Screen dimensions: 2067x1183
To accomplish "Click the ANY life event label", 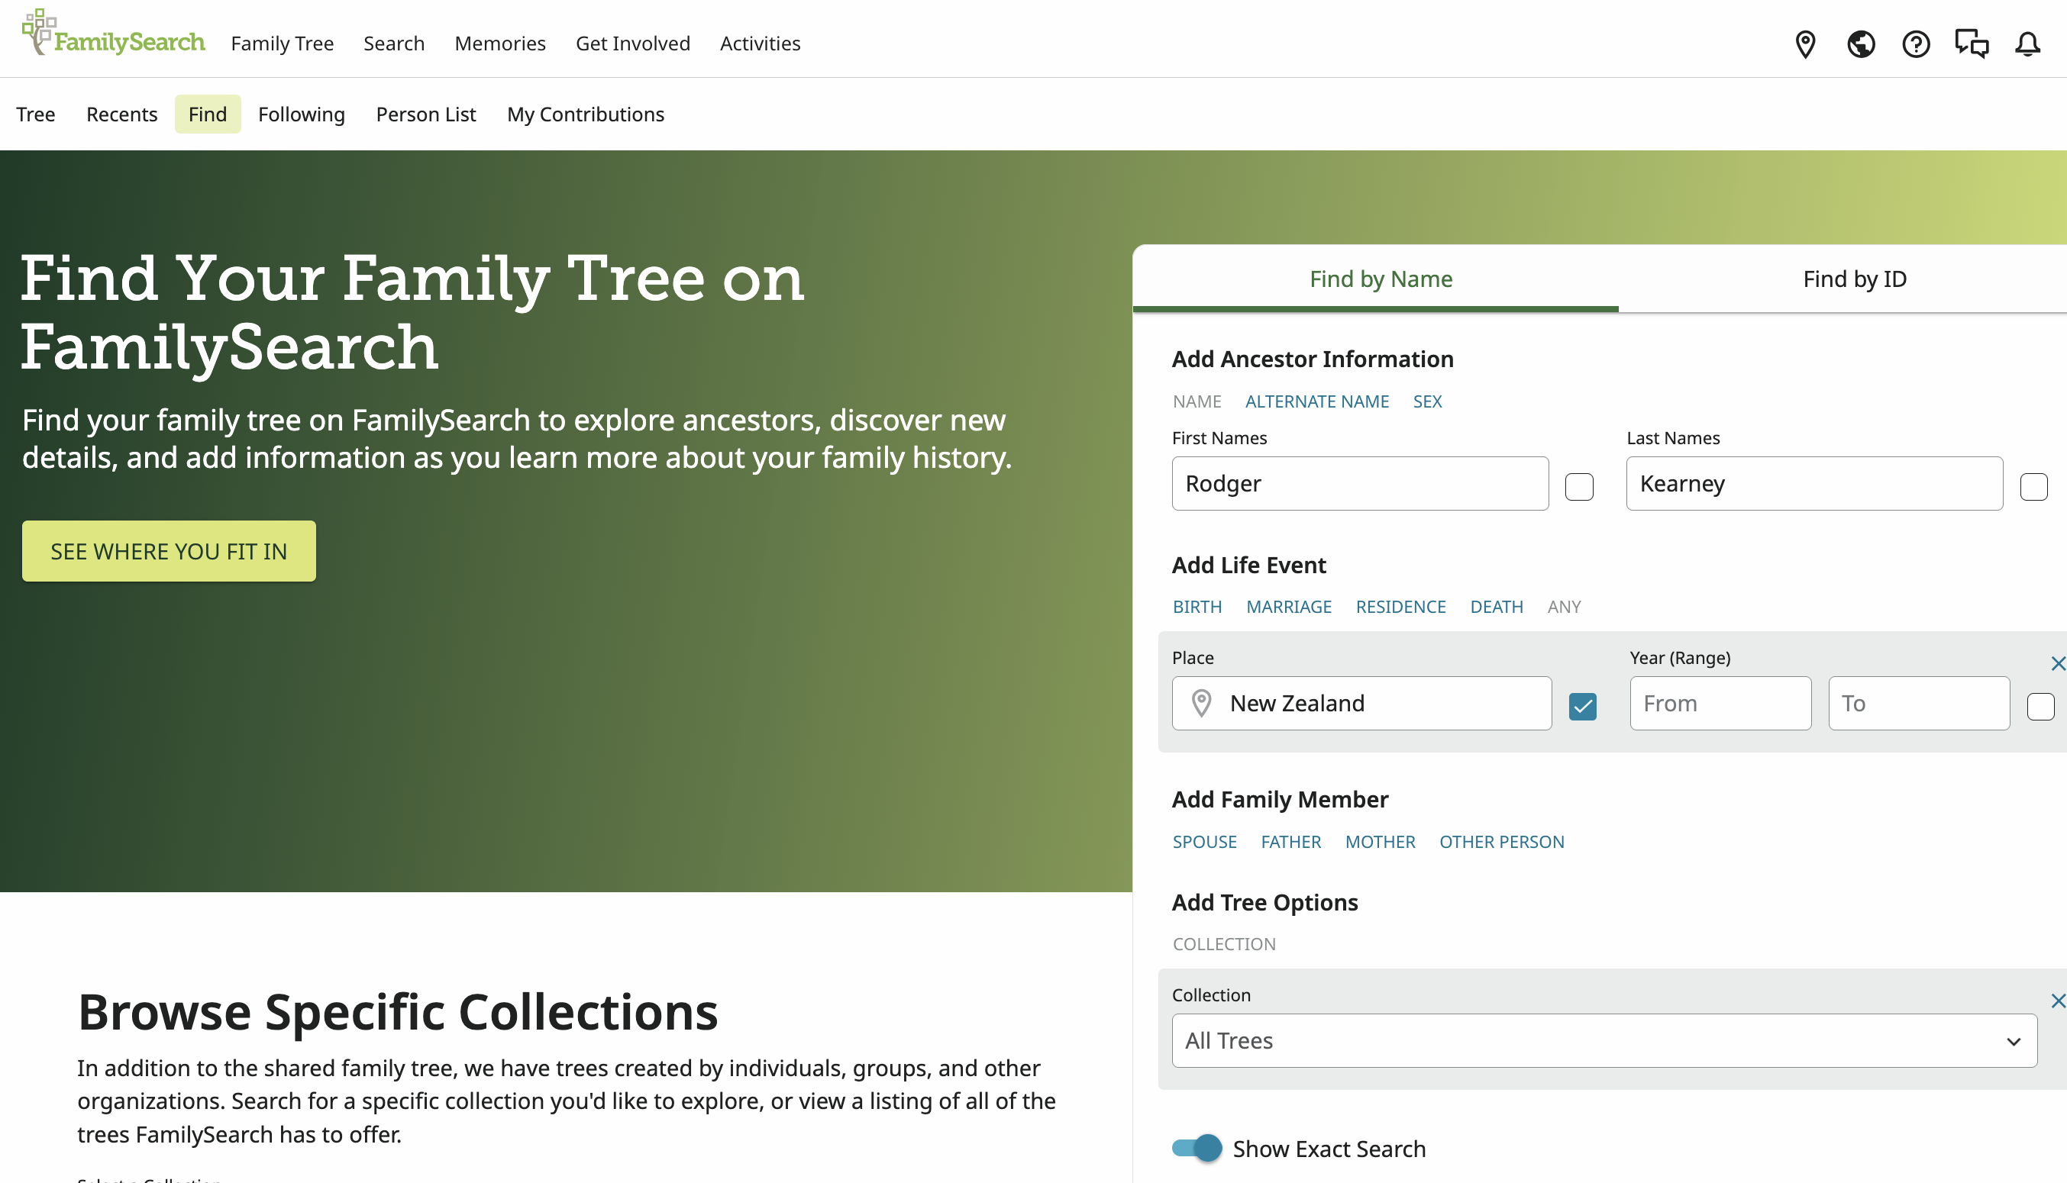I will 1564,607.
